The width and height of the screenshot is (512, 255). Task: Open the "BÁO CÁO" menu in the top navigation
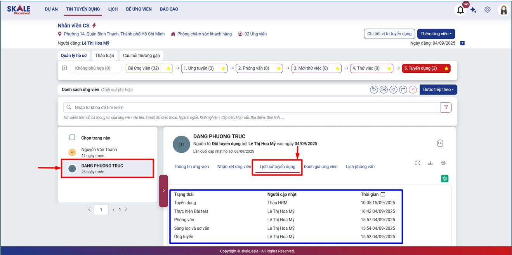click(x=169, y=9)
